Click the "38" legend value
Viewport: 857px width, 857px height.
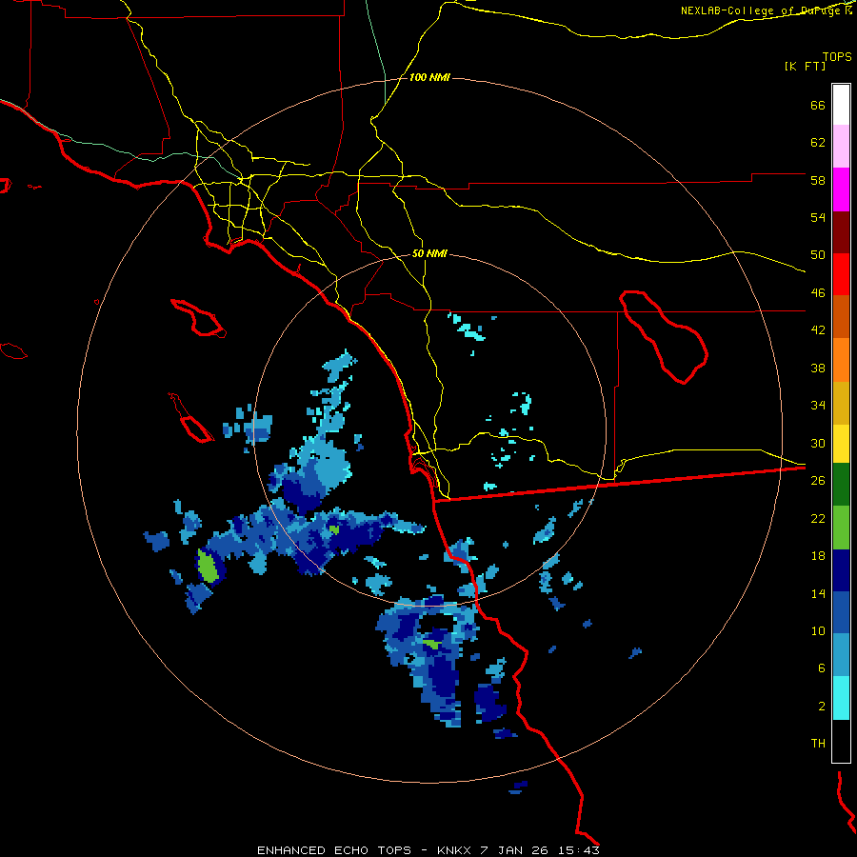coord(818,368)
